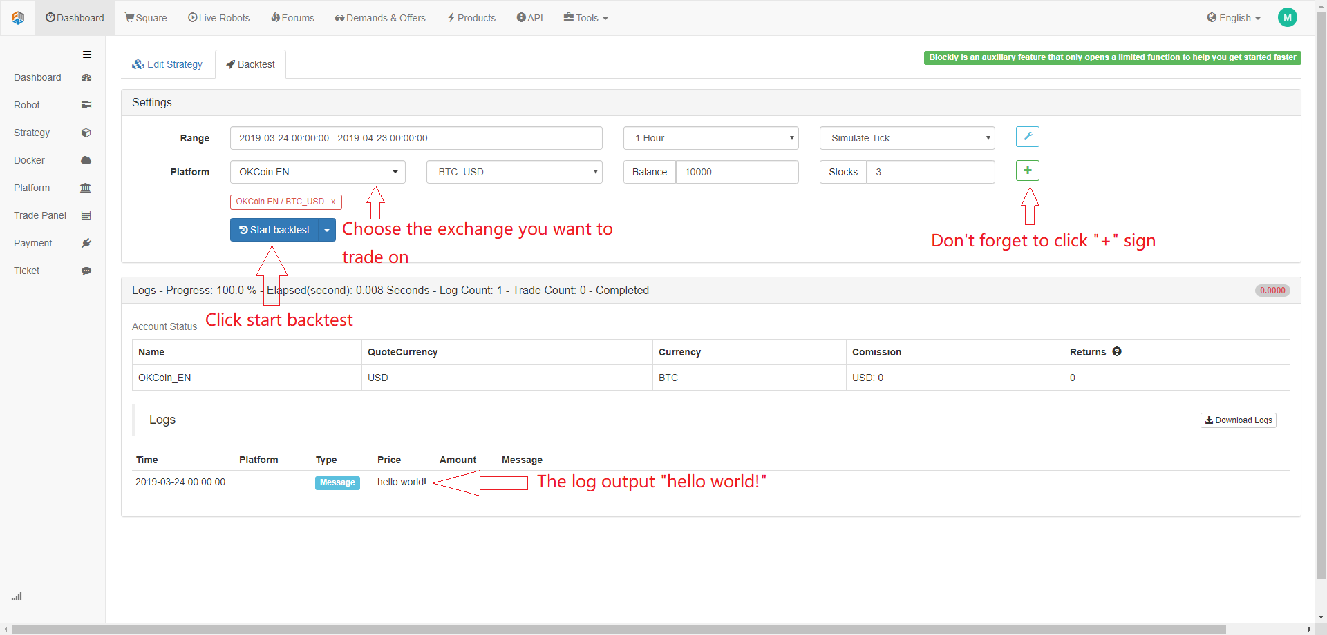Open Robot link in the sidebar
The width and height of the screenshot is (1327, 635).
pos(27,105)
